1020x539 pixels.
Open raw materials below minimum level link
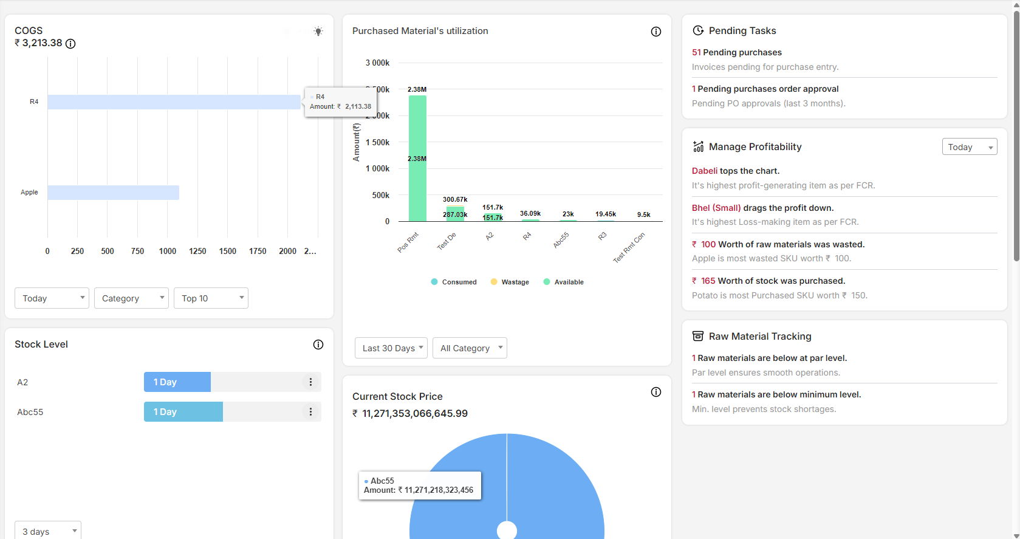tap(776, 394)
